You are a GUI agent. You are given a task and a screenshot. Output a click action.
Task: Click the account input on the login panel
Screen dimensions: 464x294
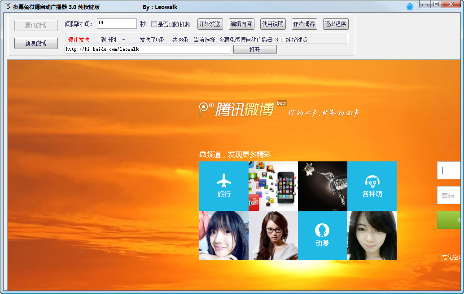coord(449,170)
